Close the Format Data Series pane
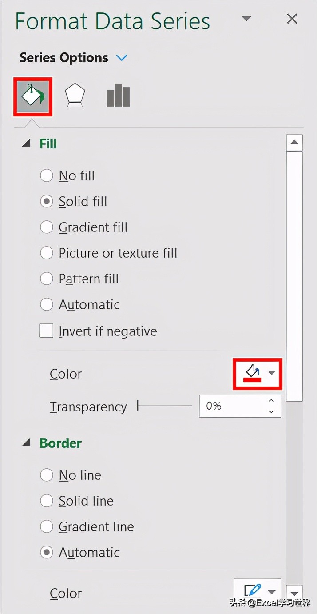This screenshot has width=317, height=614. pyautogui.click(x=292, y=19)
